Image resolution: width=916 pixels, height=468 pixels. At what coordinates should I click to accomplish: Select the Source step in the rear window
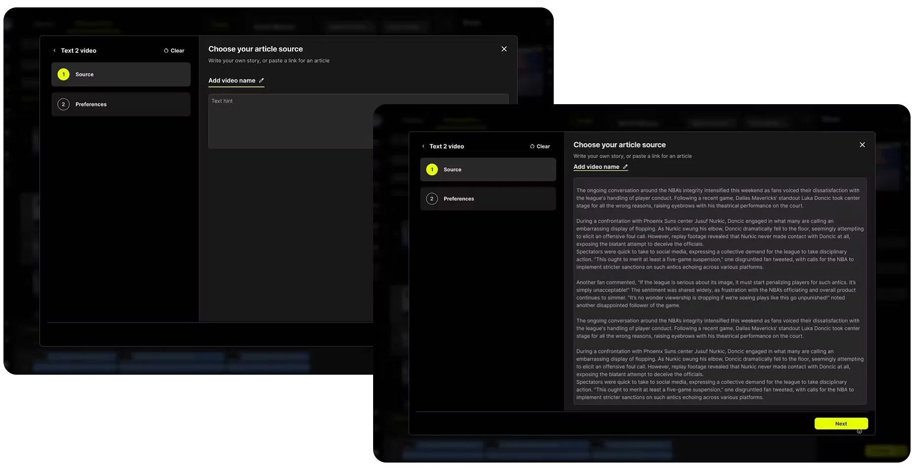tap(121, 75)
